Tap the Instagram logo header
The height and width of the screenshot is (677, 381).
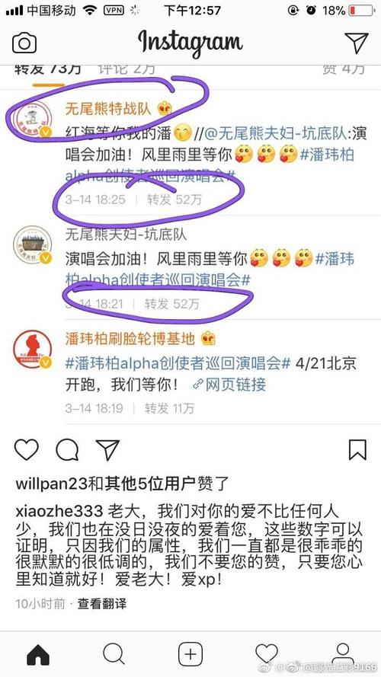click(190, 43)
